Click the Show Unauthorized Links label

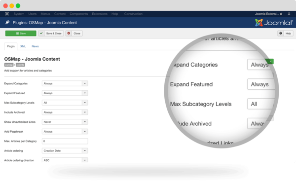point(20,122)
